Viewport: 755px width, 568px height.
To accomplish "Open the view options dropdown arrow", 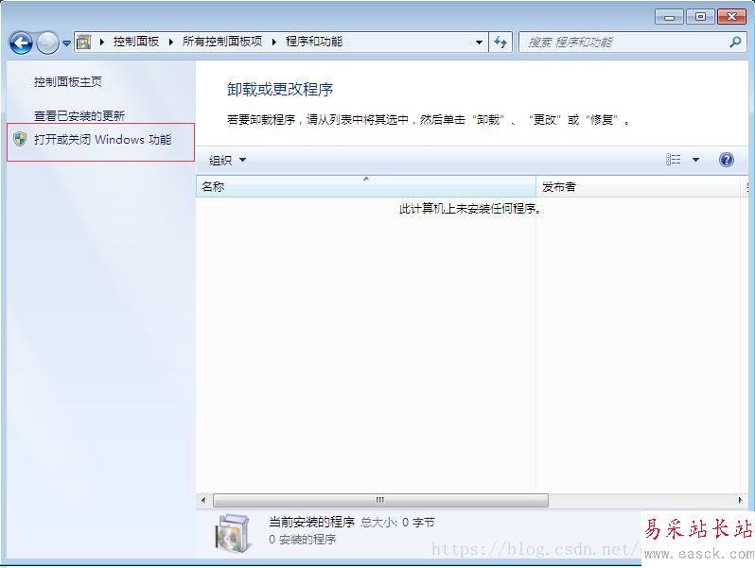I will tap(695, 159).
